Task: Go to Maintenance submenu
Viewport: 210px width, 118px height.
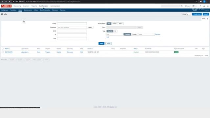Action: 28,10
